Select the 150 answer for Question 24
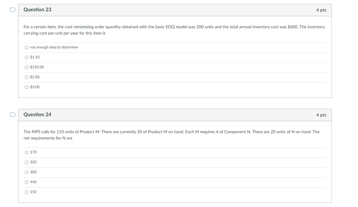This screenshot has height=207, width=358. 26,192
